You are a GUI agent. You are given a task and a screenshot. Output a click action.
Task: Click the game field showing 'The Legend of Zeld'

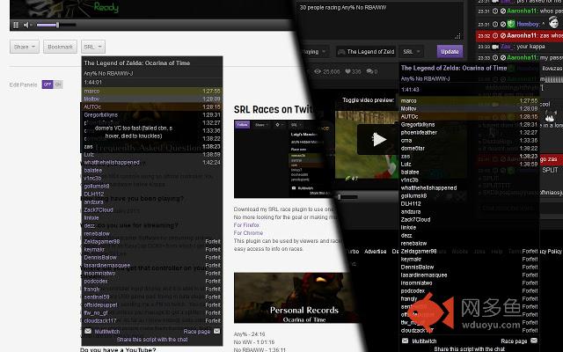(366, 52)
